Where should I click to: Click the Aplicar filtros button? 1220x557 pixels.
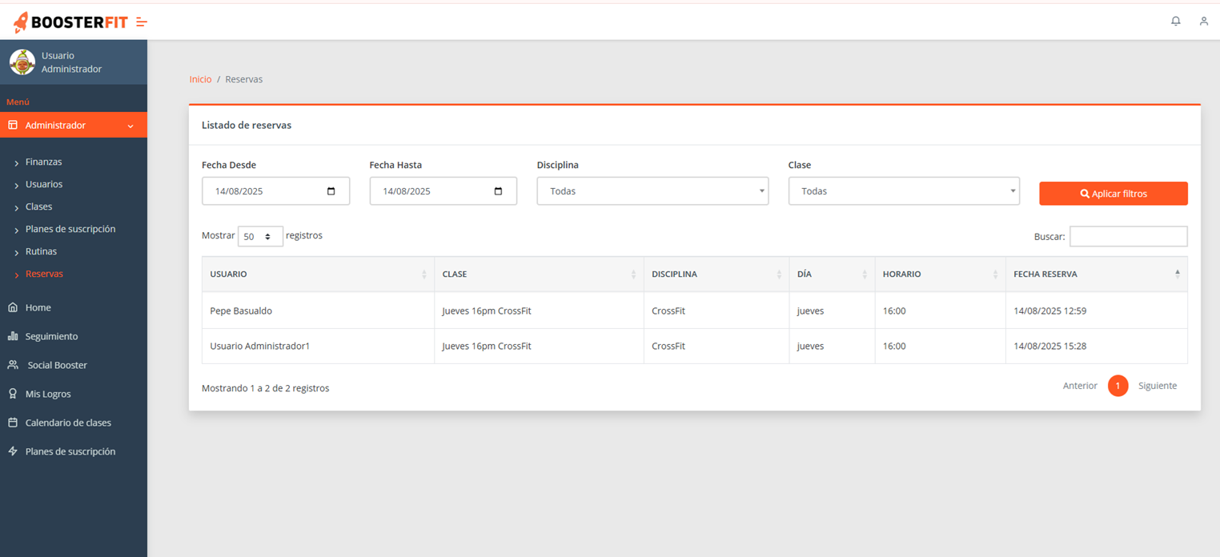1113,194
